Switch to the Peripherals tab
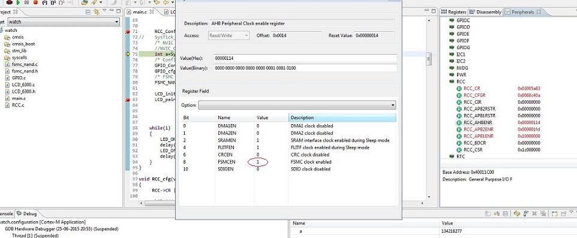The image size is (577, 238). tap(522, 12)
